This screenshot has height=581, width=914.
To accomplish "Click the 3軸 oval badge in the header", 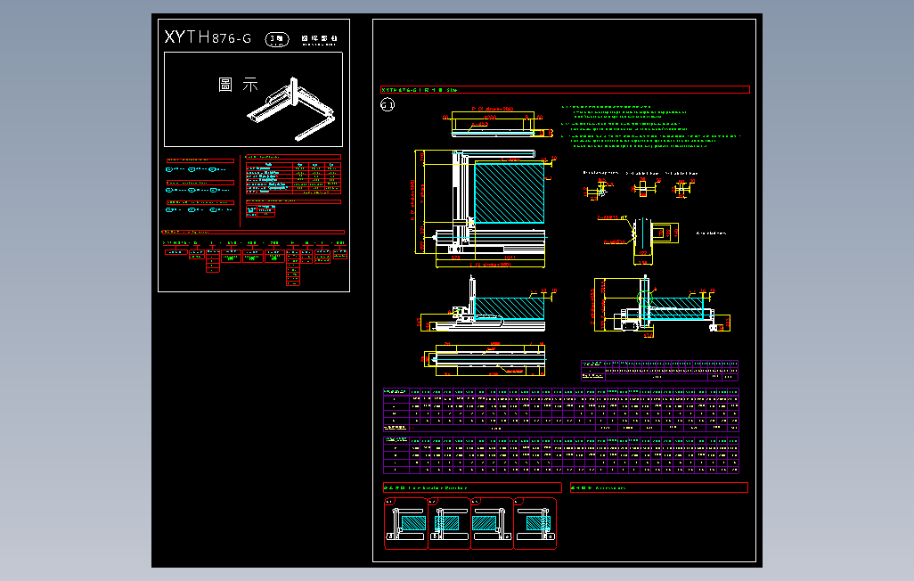I will click(277, 39).
